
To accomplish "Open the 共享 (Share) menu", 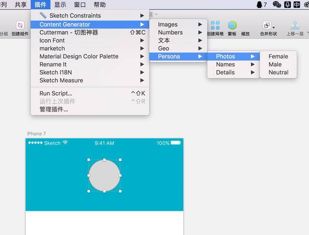I will 20,4.
